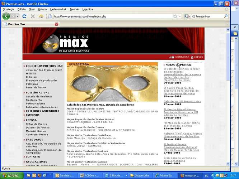Open the INICIO link in the red bar
The width and height of the screenshot is (239, 179).
[198, 57]
